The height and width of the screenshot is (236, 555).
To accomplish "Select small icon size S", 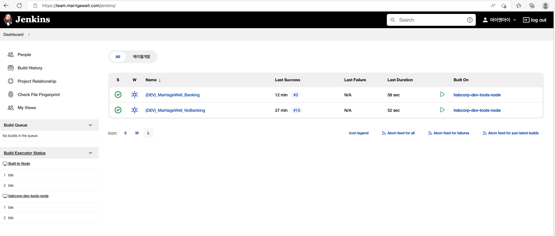I will pyautogui.click(x=125, y=133).
